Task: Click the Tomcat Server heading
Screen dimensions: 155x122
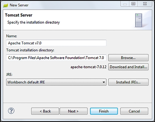Action: point(19,15)
